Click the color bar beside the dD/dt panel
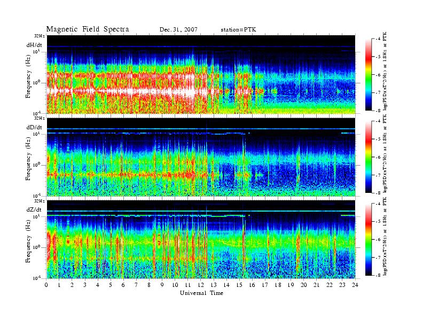The width and height of the screenshot is (423, 327). [x=369, y=157]
